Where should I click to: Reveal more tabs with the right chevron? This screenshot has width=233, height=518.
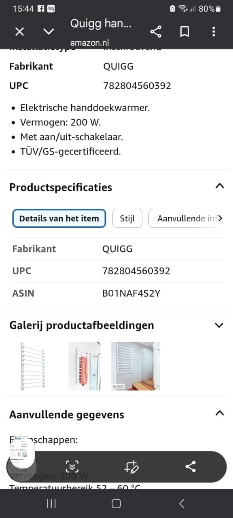[220, 218]
